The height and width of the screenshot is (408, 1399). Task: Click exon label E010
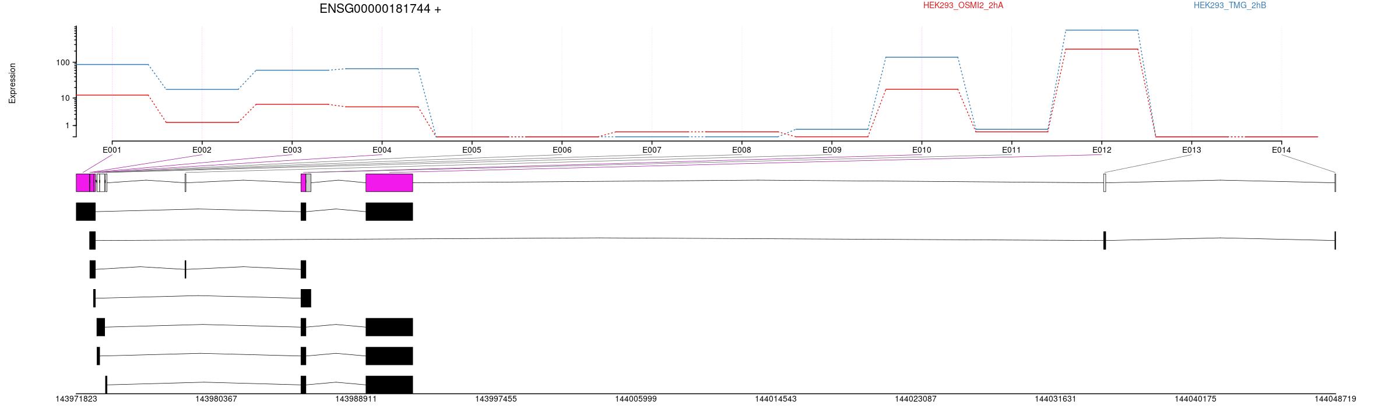point(922,150)
